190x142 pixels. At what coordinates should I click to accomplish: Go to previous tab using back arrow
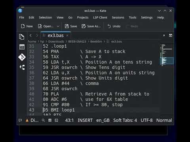pos(30,35)
